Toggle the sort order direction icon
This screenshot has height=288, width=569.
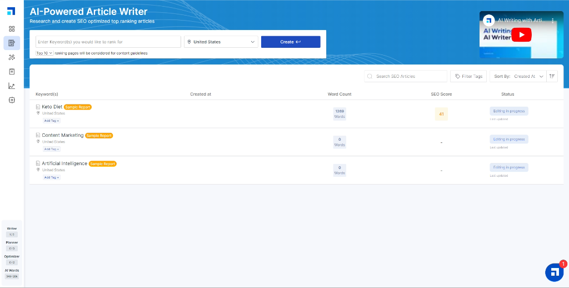click(552, 76)
